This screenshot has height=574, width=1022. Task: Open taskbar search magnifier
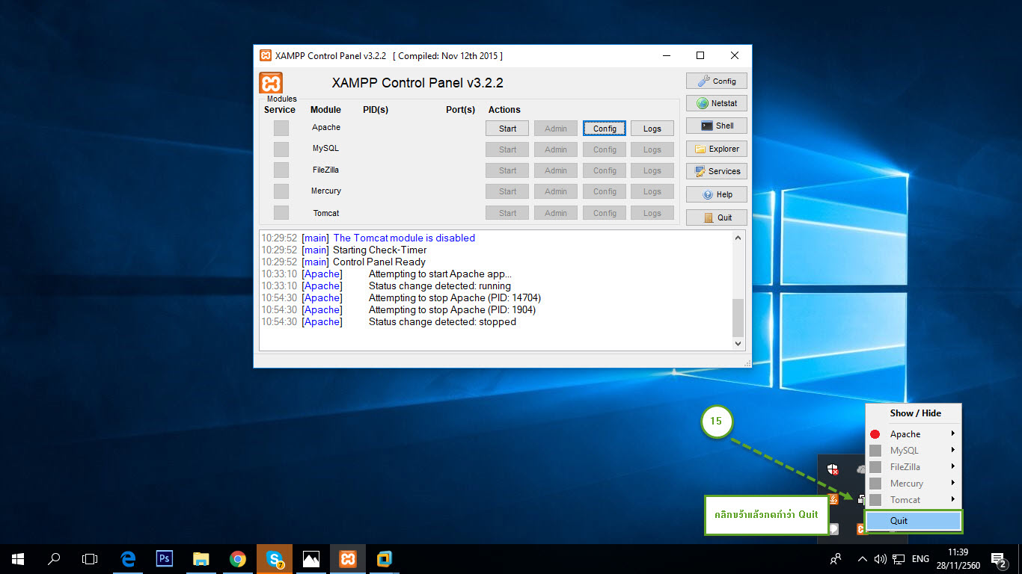coord(54,558)
